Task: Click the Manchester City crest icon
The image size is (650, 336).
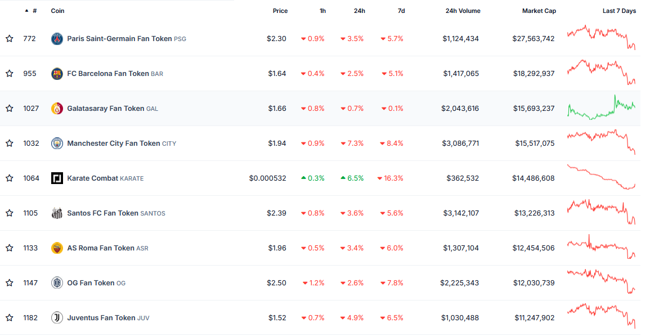Action: 57,143
